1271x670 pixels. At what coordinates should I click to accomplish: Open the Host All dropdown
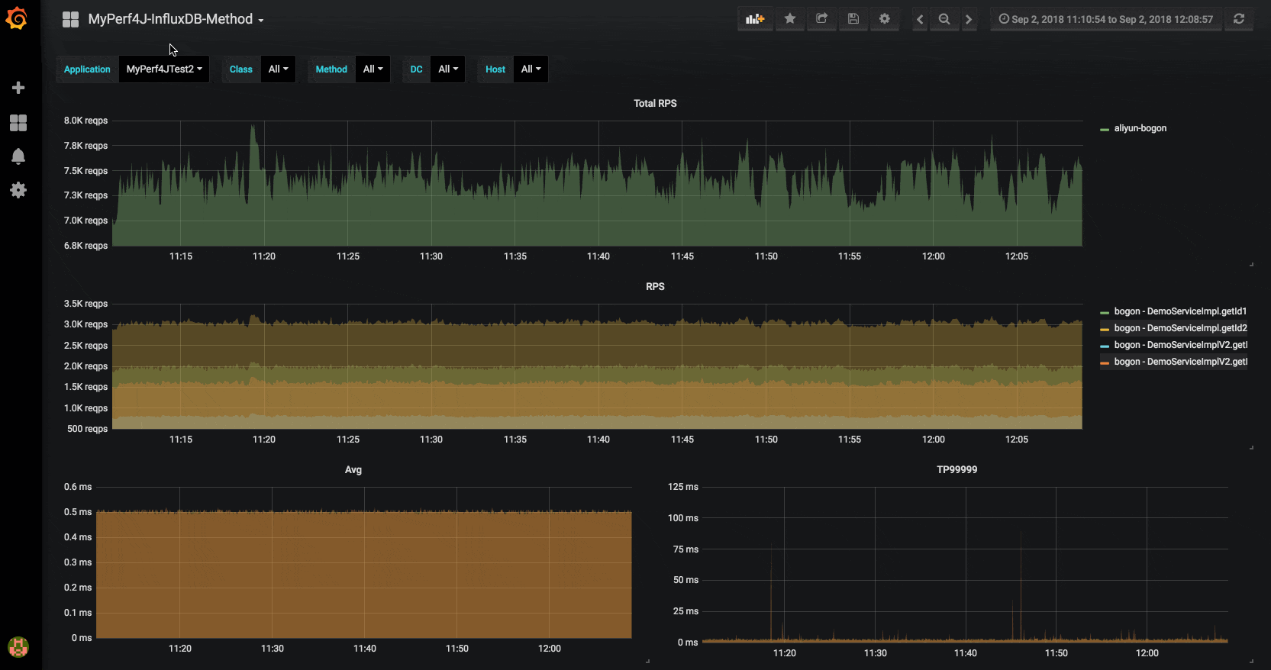531,69
